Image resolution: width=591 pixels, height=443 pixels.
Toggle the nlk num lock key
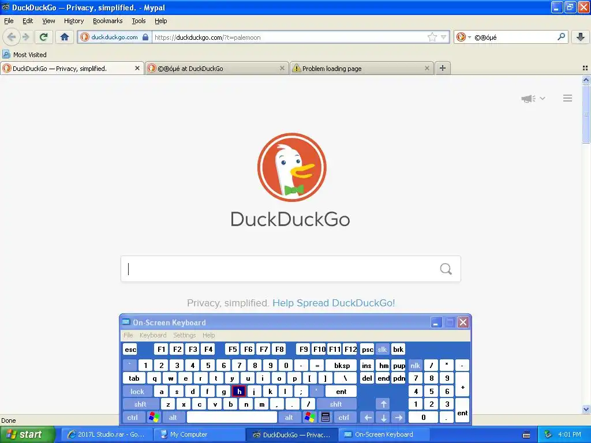tap(415, 365)
